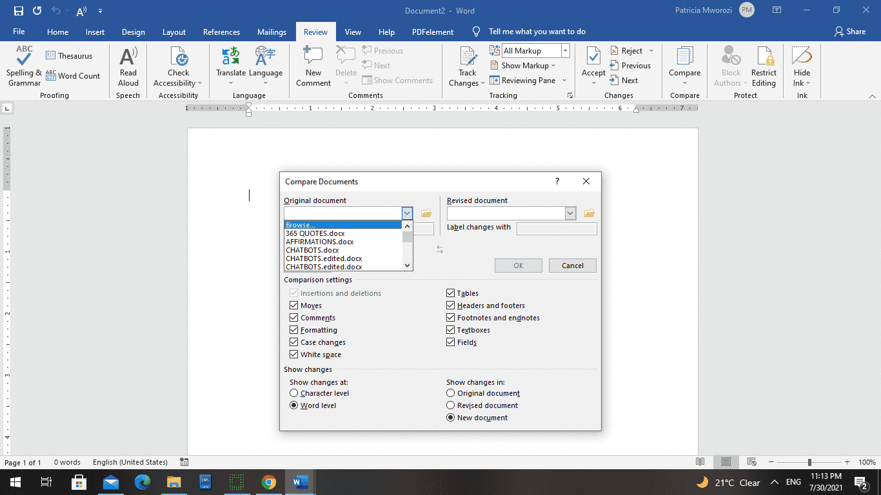Image resolution: width=881 pixels, height=495 pixels.
Task: Enable Track Changes
Action: pos(466,66)
